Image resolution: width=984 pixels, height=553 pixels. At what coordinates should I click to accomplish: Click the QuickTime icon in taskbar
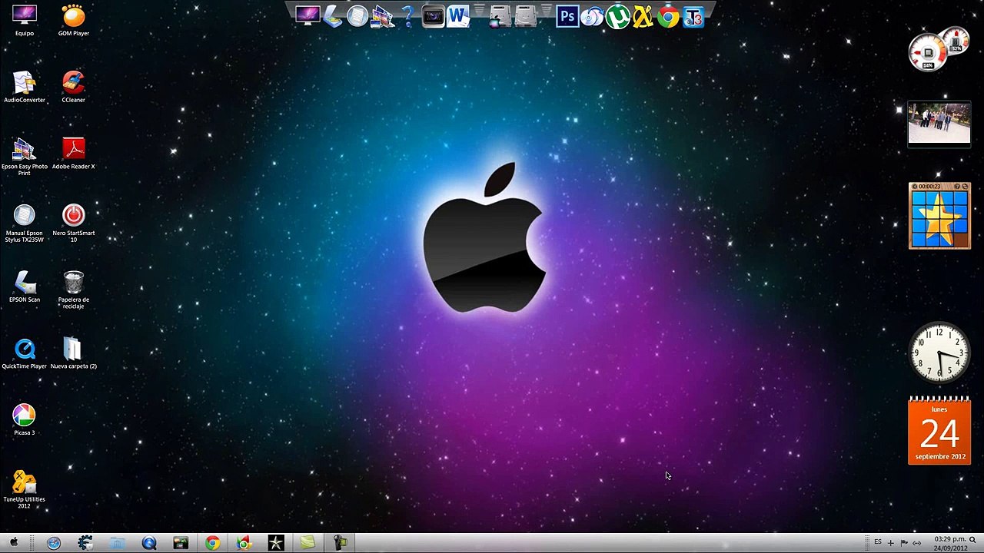(x=149, y=543)
